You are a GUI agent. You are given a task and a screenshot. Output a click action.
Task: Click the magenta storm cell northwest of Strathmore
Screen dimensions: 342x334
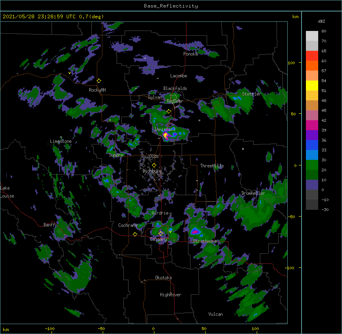(x=196, y=232)
